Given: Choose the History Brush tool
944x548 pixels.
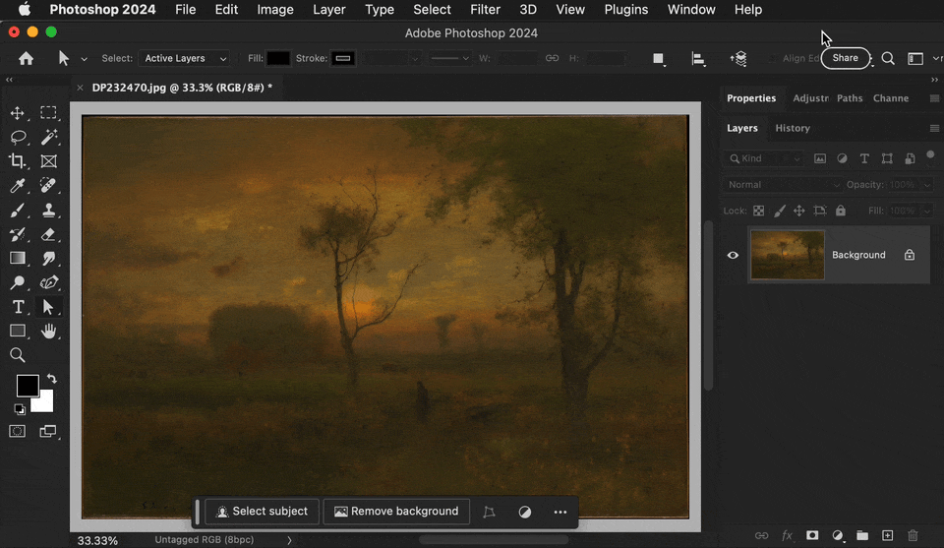Looking at the screenshot, I should [17, 234].
